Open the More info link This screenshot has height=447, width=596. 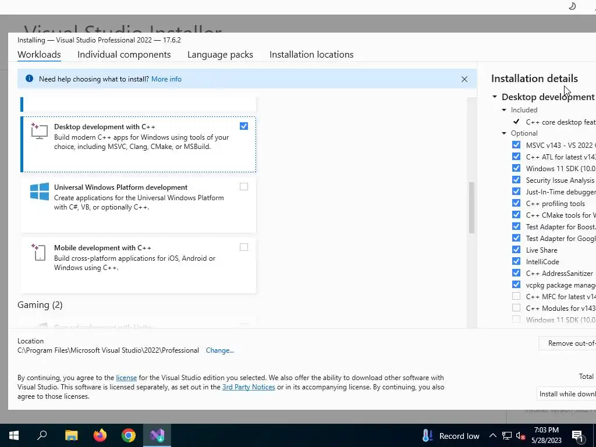pyautogui.click(x=166, y=79)
